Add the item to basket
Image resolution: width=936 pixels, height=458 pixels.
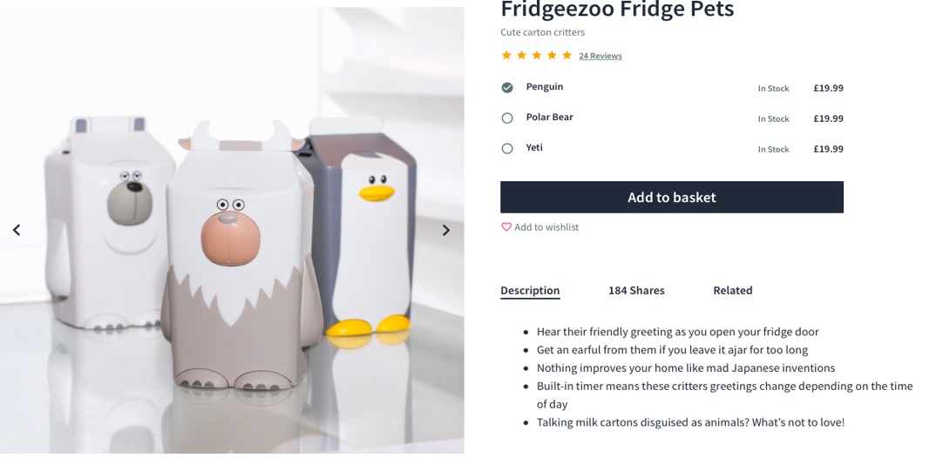click(672, 198)
